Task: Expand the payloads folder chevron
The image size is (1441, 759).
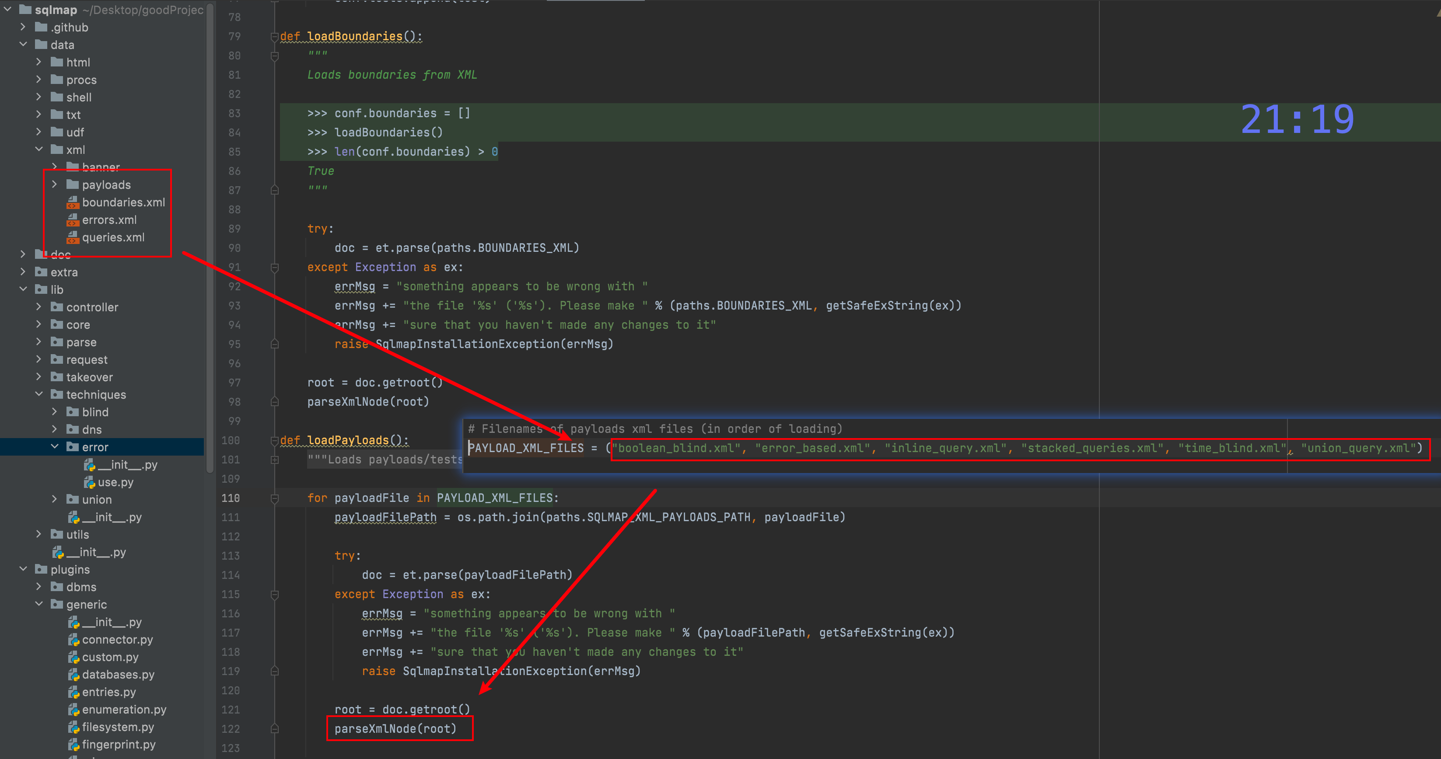Action: pyautogui.click(x=54, y=185)
